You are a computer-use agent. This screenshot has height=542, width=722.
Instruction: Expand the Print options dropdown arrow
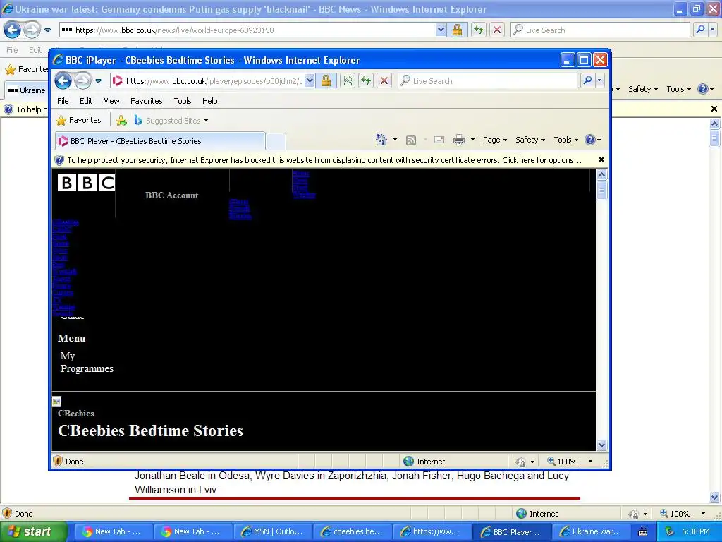tap(472, 140)
